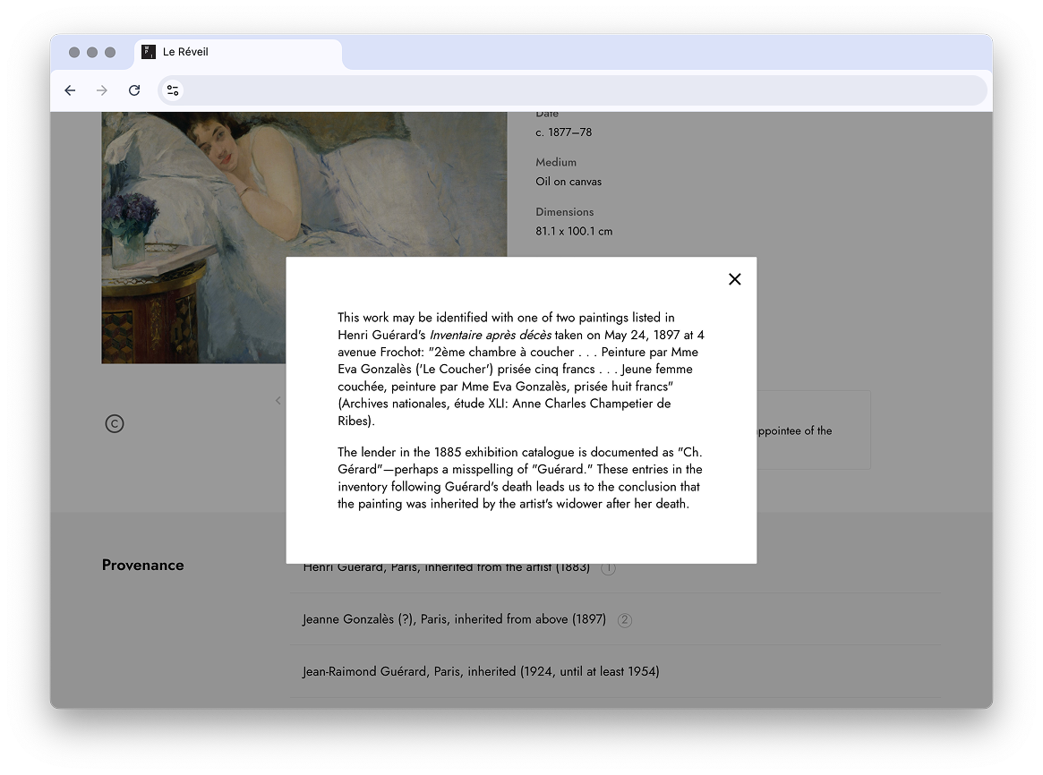Click the text 'ppointee of the' behind popup
Screen dimensions: 1043x775
pos(795,430)
